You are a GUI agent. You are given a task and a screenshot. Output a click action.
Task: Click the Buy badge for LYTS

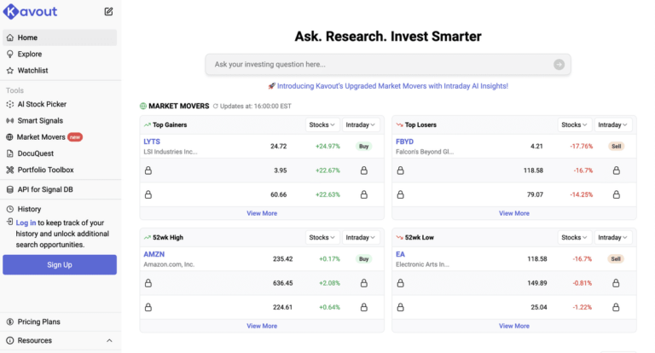pos(364,147)
